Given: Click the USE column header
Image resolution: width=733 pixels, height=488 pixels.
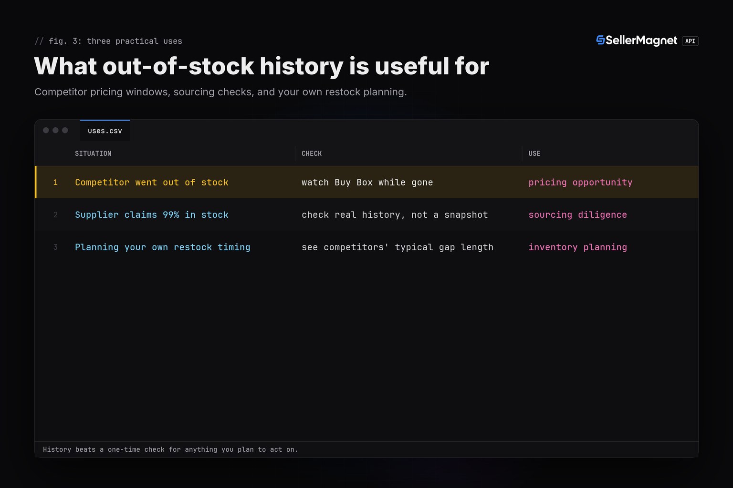Looking at the screenshot, I should point(534,153).
